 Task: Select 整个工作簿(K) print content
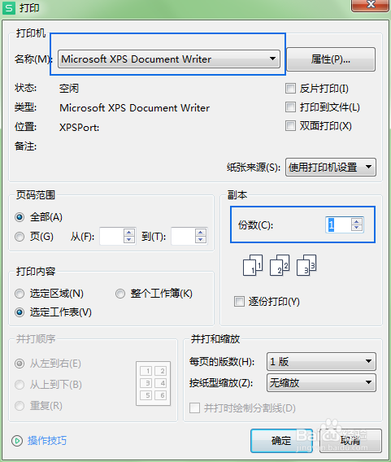coord(120,294)
